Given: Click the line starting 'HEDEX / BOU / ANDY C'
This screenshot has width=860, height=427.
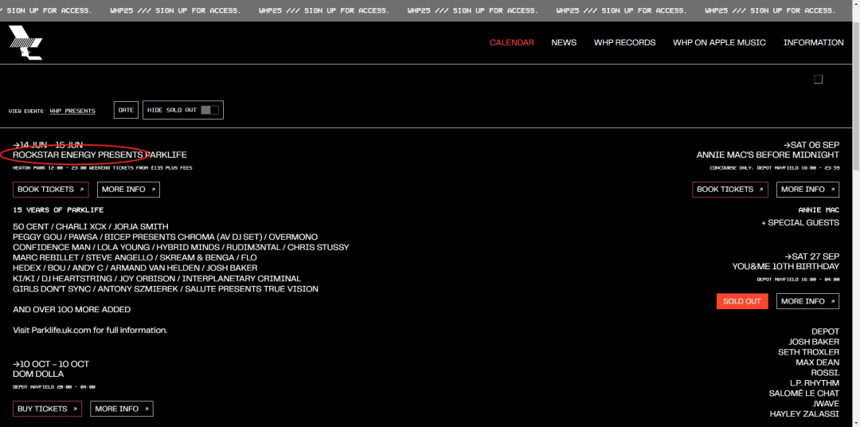Looking at the screenshot, I should [135, 268].
